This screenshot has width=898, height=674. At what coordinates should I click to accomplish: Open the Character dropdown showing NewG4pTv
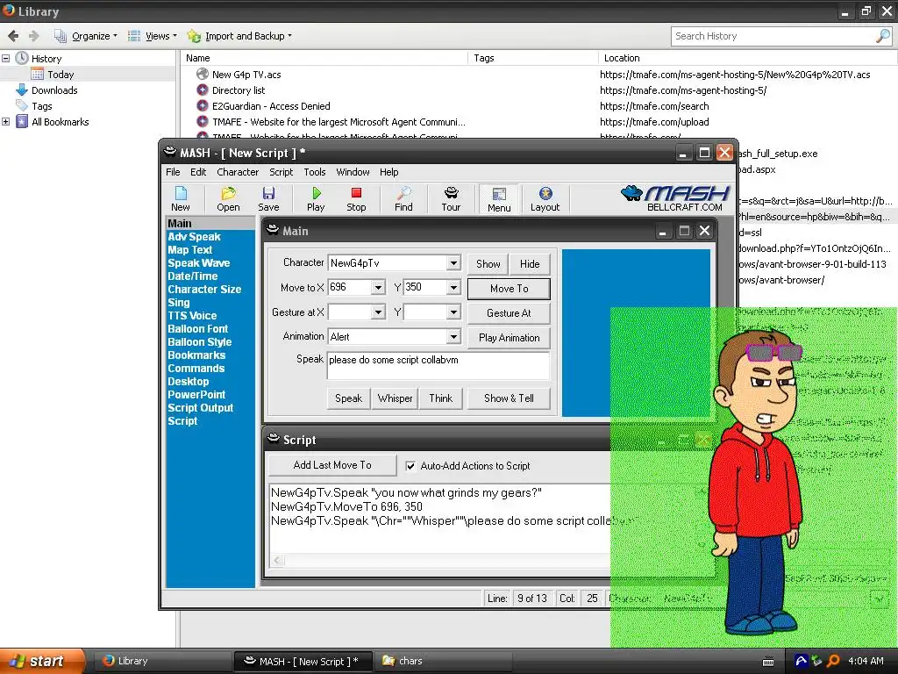(453, 263)
